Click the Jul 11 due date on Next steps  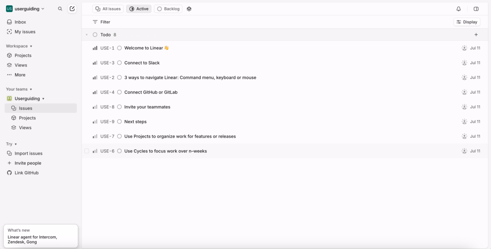[x=475, y=121]
